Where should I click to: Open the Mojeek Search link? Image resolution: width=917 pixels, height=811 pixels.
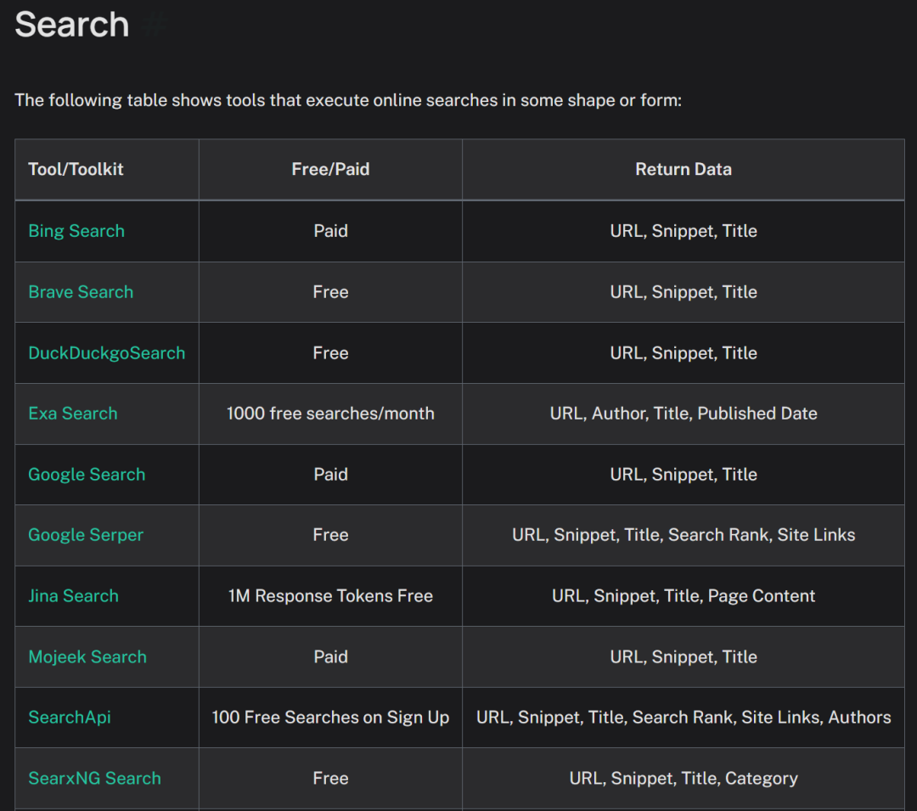coord(87,656)
